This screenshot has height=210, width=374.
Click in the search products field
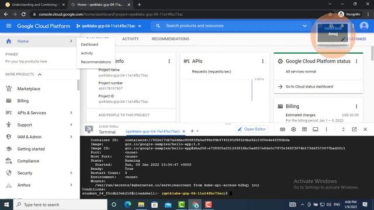[x=231, y=26]
